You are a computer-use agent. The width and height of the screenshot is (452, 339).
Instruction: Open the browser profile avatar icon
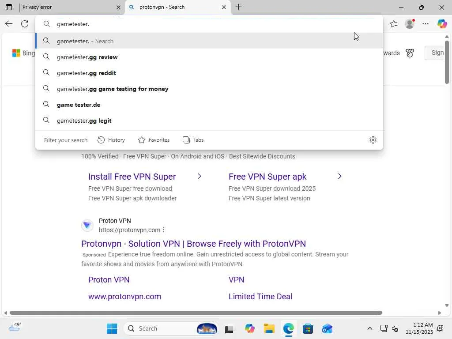(x=410, y=24)
